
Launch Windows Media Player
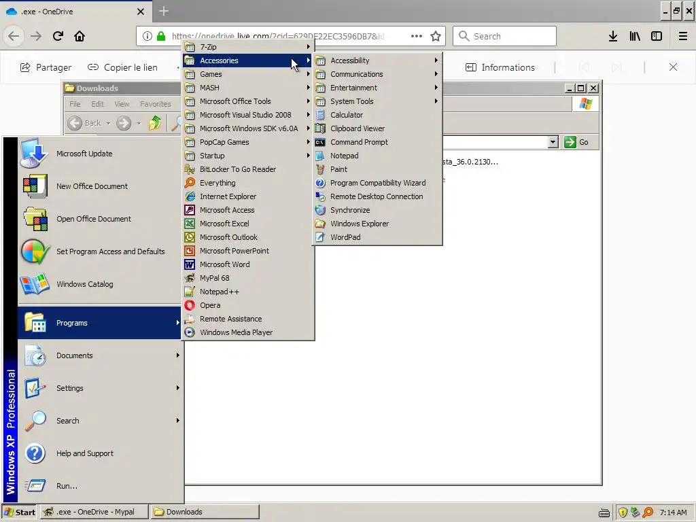(x=248, y=332)
